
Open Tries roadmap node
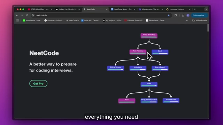coord(127,101)
